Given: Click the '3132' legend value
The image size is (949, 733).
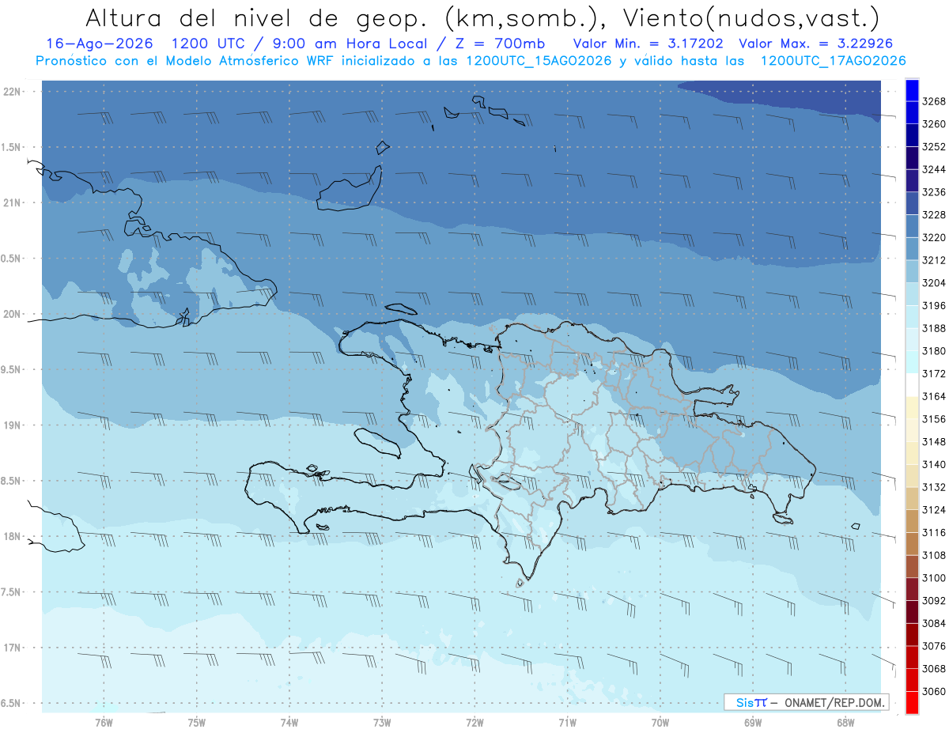Looking at the screenshot, I should click(x=934, y=487).
